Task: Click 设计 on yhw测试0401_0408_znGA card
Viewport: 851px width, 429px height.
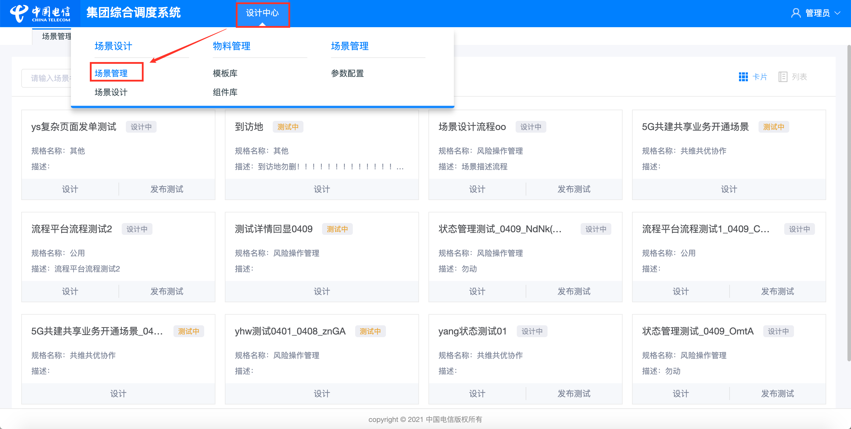Action: coord(322,394)
